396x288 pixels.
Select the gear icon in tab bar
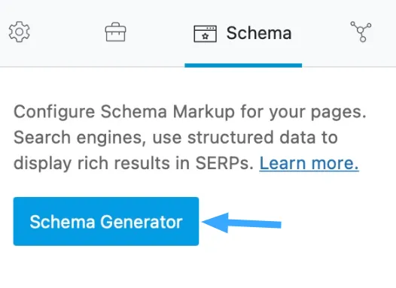(19, 32)
